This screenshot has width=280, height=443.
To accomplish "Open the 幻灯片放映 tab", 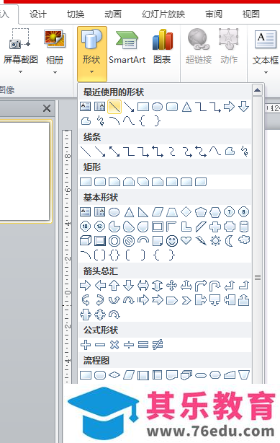I will coord(163,14).
